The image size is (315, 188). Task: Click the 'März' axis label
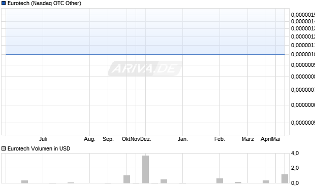point(248,139)
